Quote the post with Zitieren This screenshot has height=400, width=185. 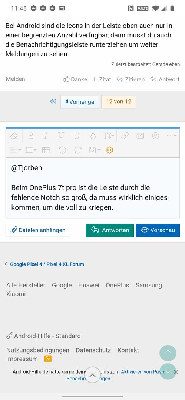click(131, 79)
